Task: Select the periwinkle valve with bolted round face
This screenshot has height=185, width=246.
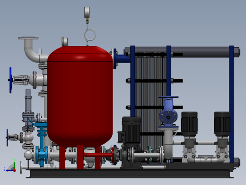Action: coord(168,112)
